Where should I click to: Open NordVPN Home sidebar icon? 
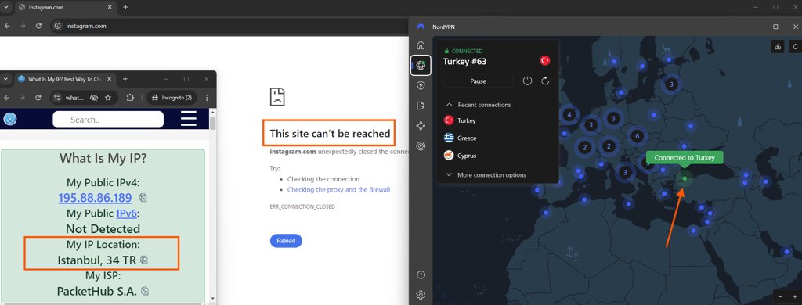(421, 45)
